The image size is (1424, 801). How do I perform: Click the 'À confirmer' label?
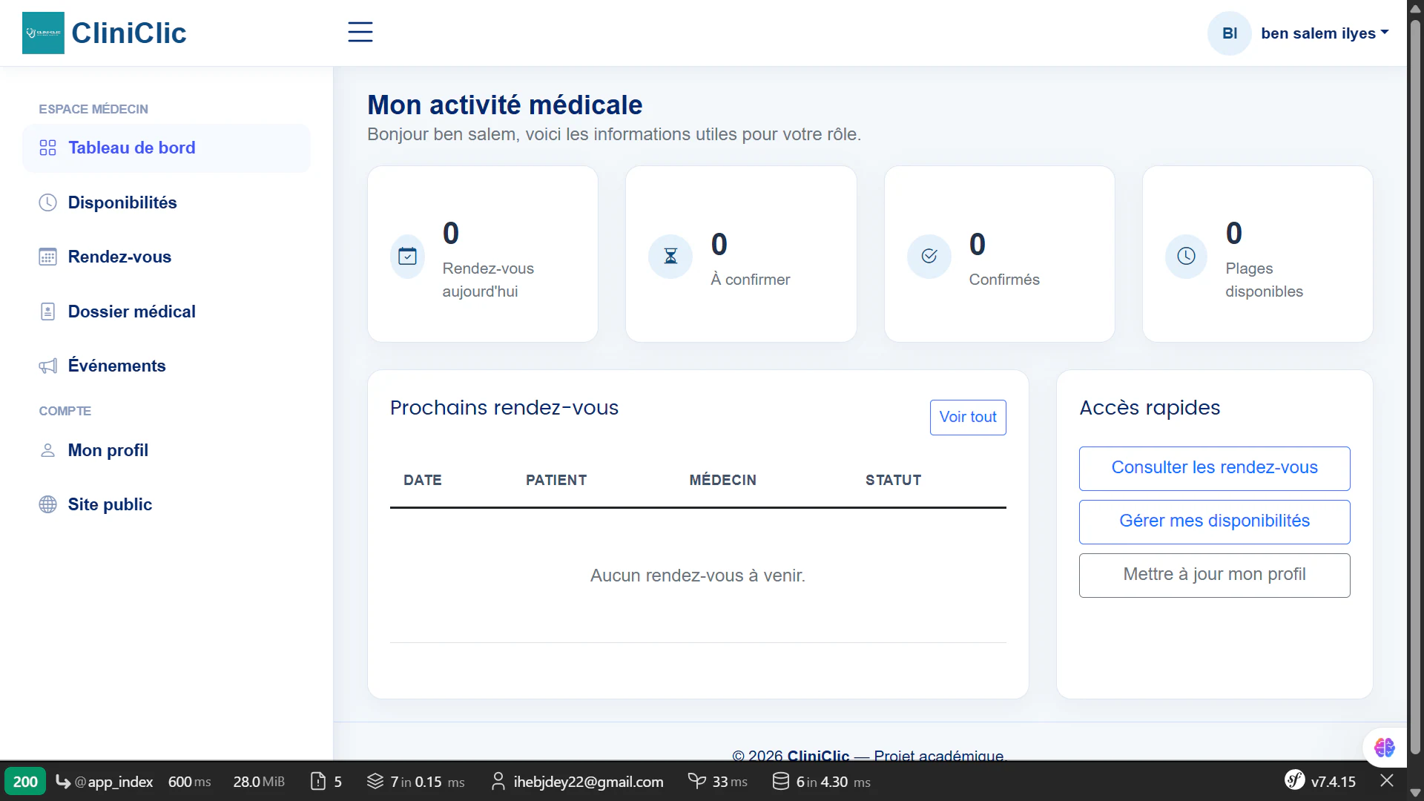point(751,280)
